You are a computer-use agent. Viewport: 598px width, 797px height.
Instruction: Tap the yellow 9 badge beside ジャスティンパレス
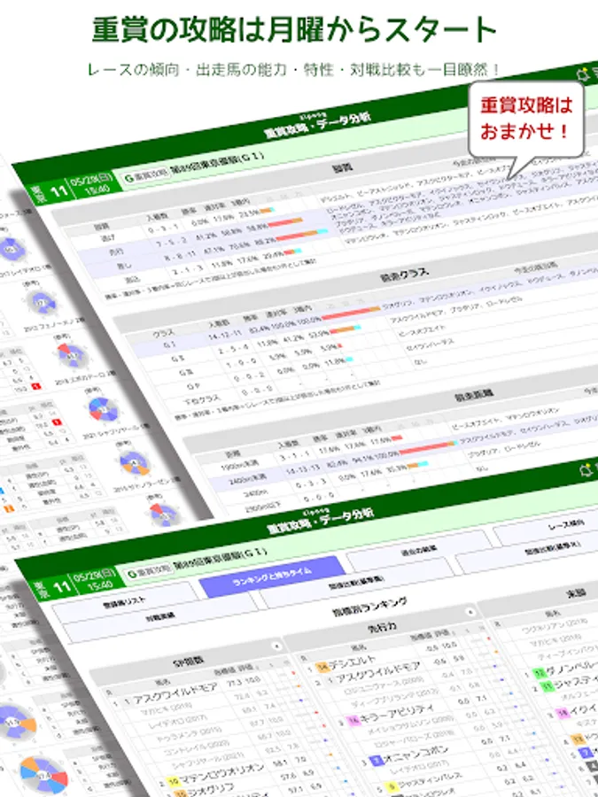click(392, 785)
